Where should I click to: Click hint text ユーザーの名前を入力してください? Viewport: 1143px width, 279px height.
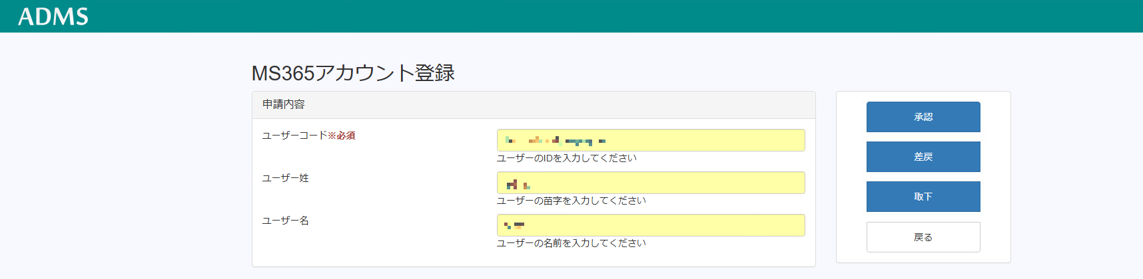click(x=571, y=243)
